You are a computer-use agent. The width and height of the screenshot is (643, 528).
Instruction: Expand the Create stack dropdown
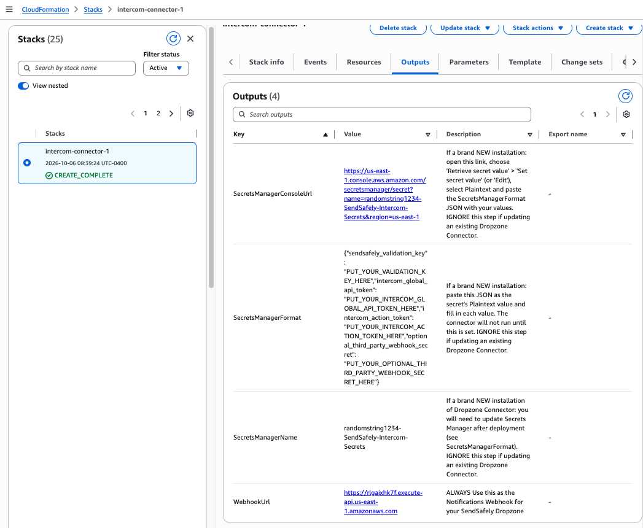point(609,28)
